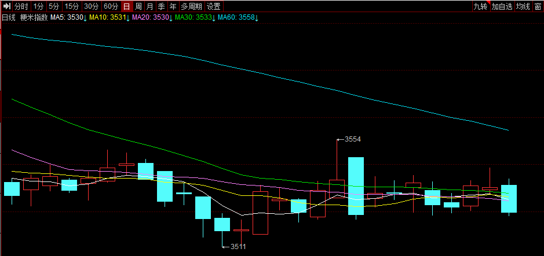Click the 日线 label text

(x=9, y=18)
